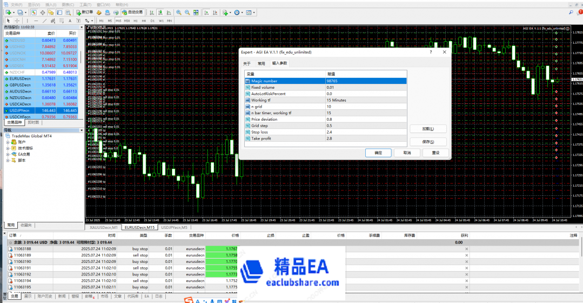Delete pending order 11063188 with its X

click(466, 249)
